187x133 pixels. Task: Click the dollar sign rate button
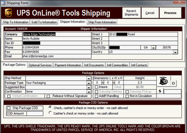pyautogui.click(x=160, y=91)
